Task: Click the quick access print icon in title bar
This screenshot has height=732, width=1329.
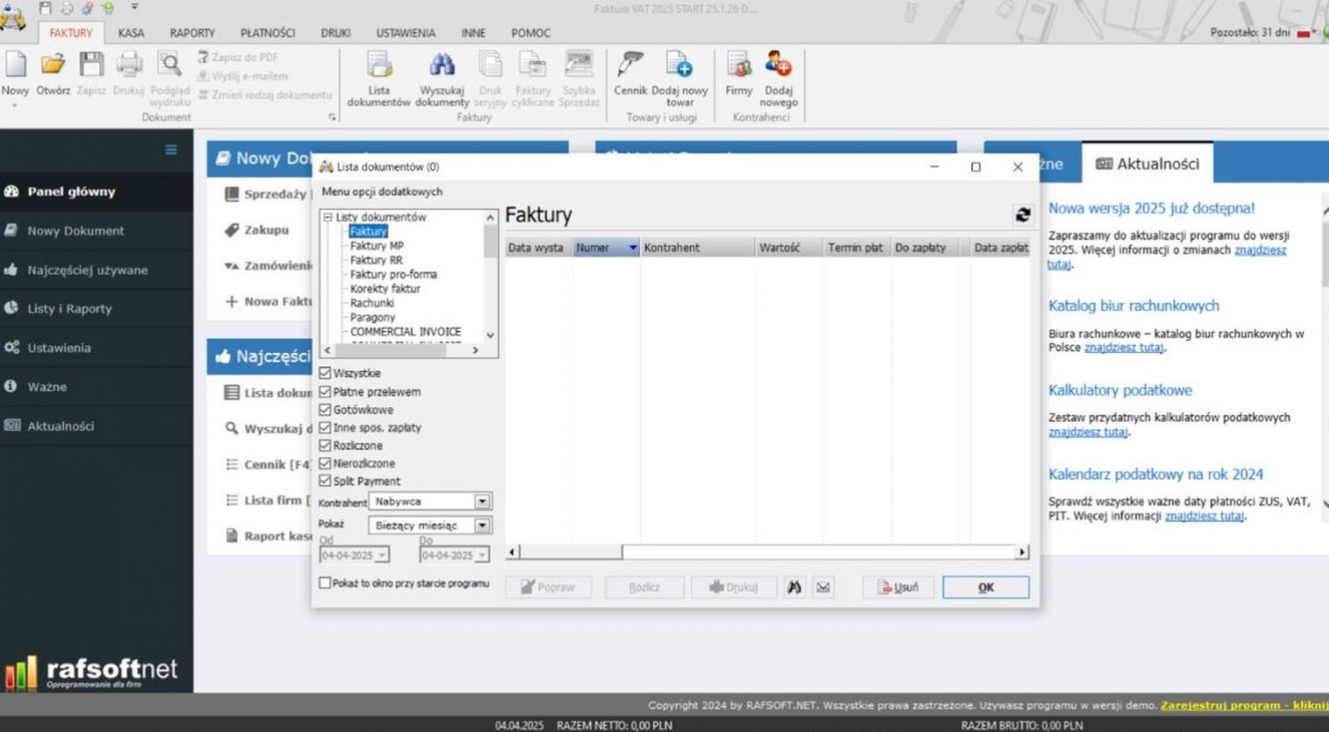Action: pos(66,7)
